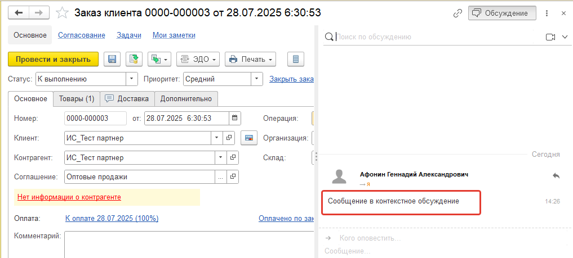Image resolution: width=573 pixels, height=258 pixels.
Task: Post the document with the green arrow icon
Action: [134, 59]
